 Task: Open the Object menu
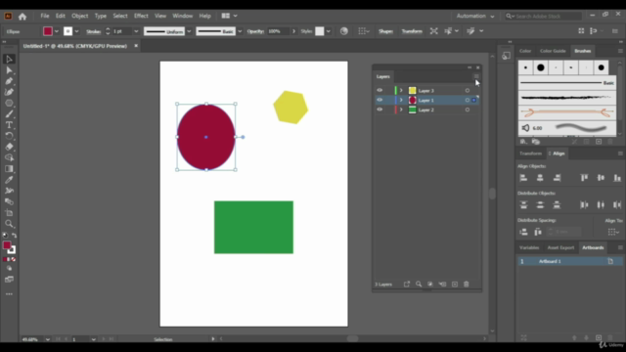[x=80, y=16]
